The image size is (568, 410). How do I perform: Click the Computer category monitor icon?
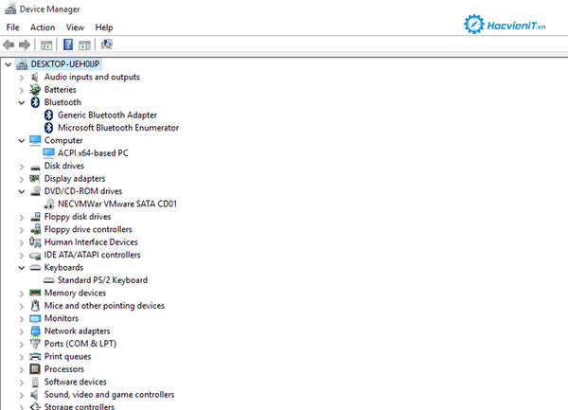click(35, 140)
